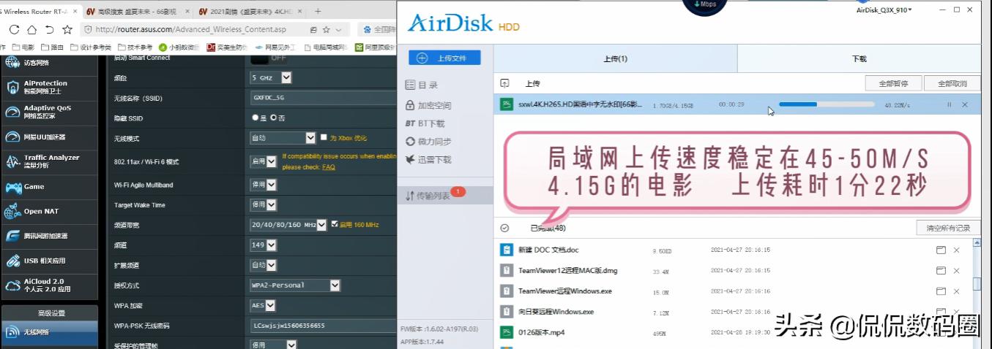The height and width of the screenshot is (349, 992).
Task: Open the 频段 5 GHz dropdown
Action: click(x=271, y=77)
